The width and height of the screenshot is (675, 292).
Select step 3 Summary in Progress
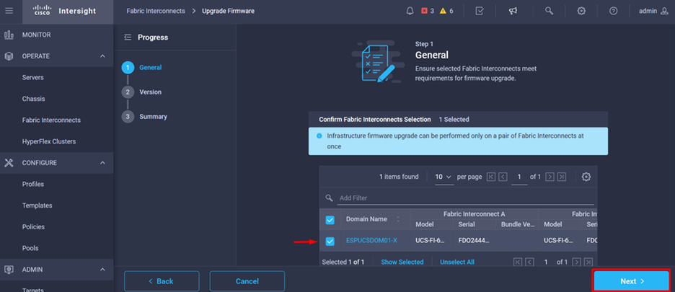pos(145,117)
